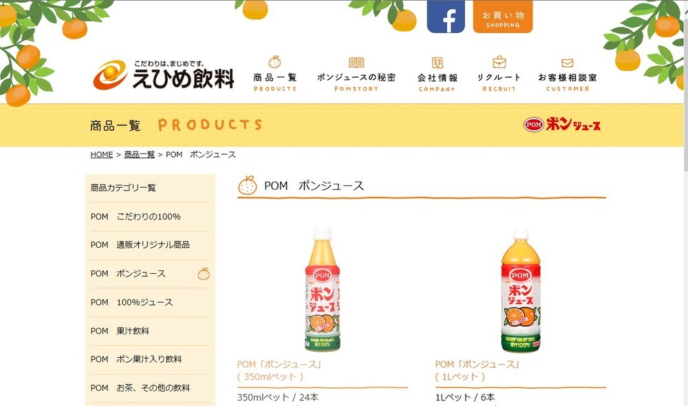688x406 pixels.
Task: Click the えひめ飲料 company logo
Action: pos(164,74)
